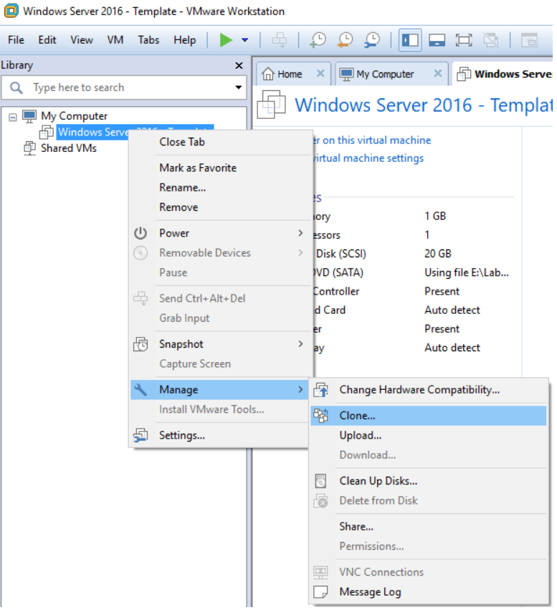
Task: Expand the Snapshot submenu
Action: [221, 344]
